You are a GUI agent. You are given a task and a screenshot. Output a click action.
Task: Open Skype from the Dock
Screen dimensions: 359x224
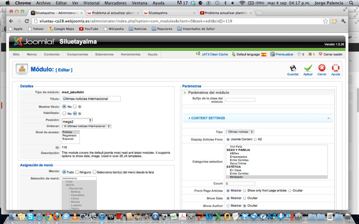tap(30, 216)
